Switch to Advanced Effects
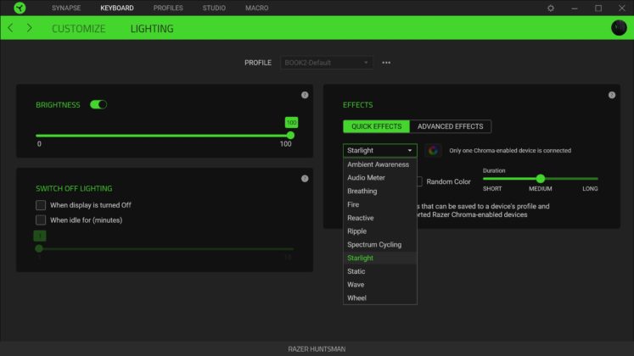634x356 pixels. point(450,126)
